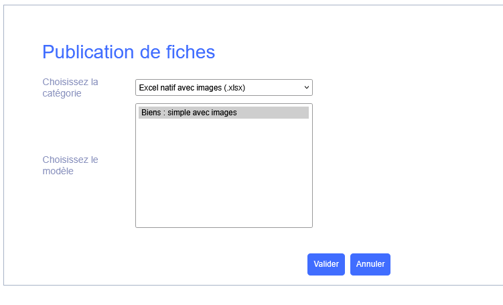Click the 'Publication de fiches' heading
The width and height of the screenshot is (503, 305).
coord(129,52)
